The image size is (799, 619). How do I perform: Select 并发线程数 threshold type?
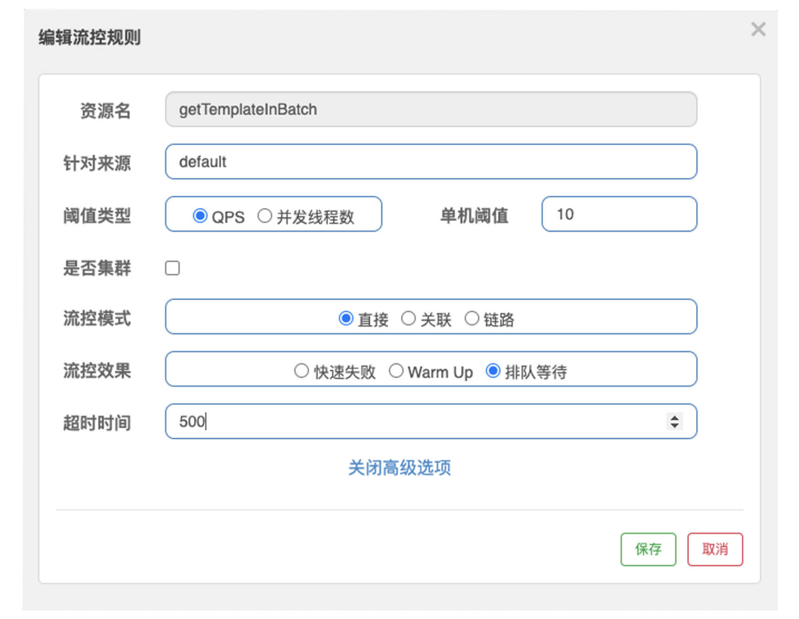(265, 215)
